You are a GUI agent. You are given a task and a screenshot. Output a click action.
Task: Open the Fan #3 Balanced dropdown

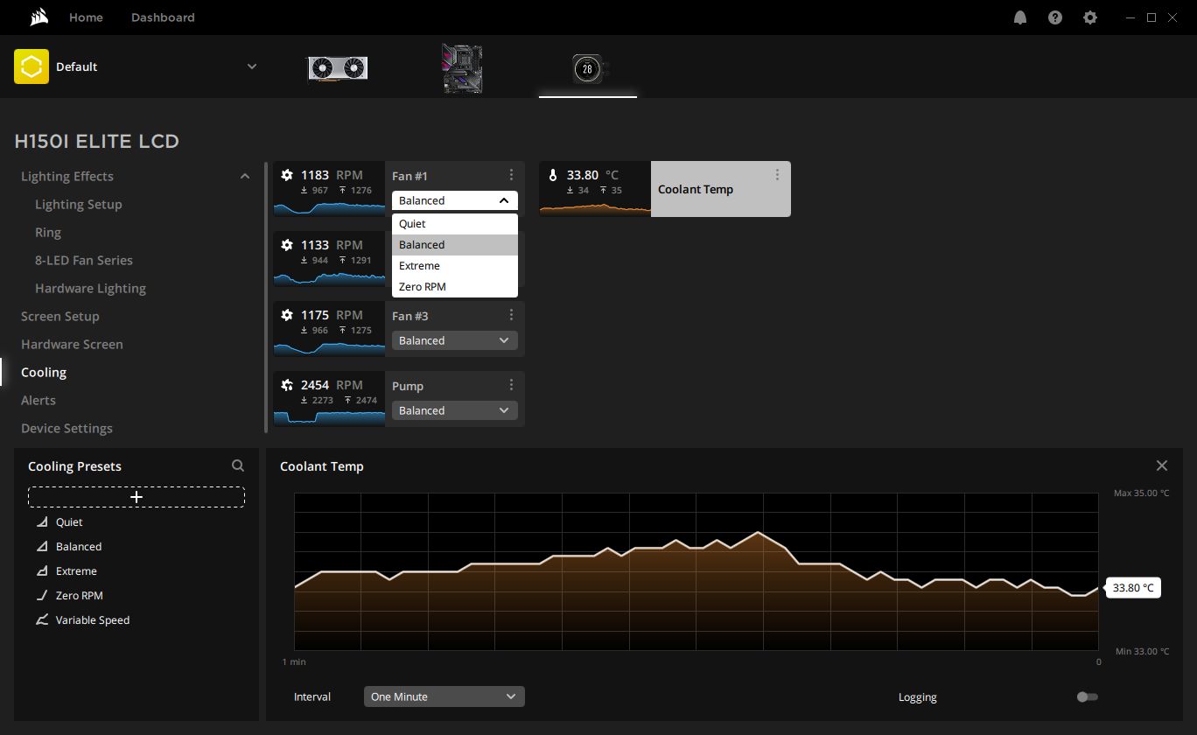(x=455, y=340)
